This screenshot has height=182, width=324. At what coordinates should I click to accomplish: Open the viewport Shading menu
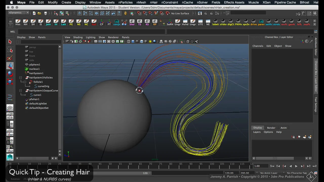[x=78, y=37]
